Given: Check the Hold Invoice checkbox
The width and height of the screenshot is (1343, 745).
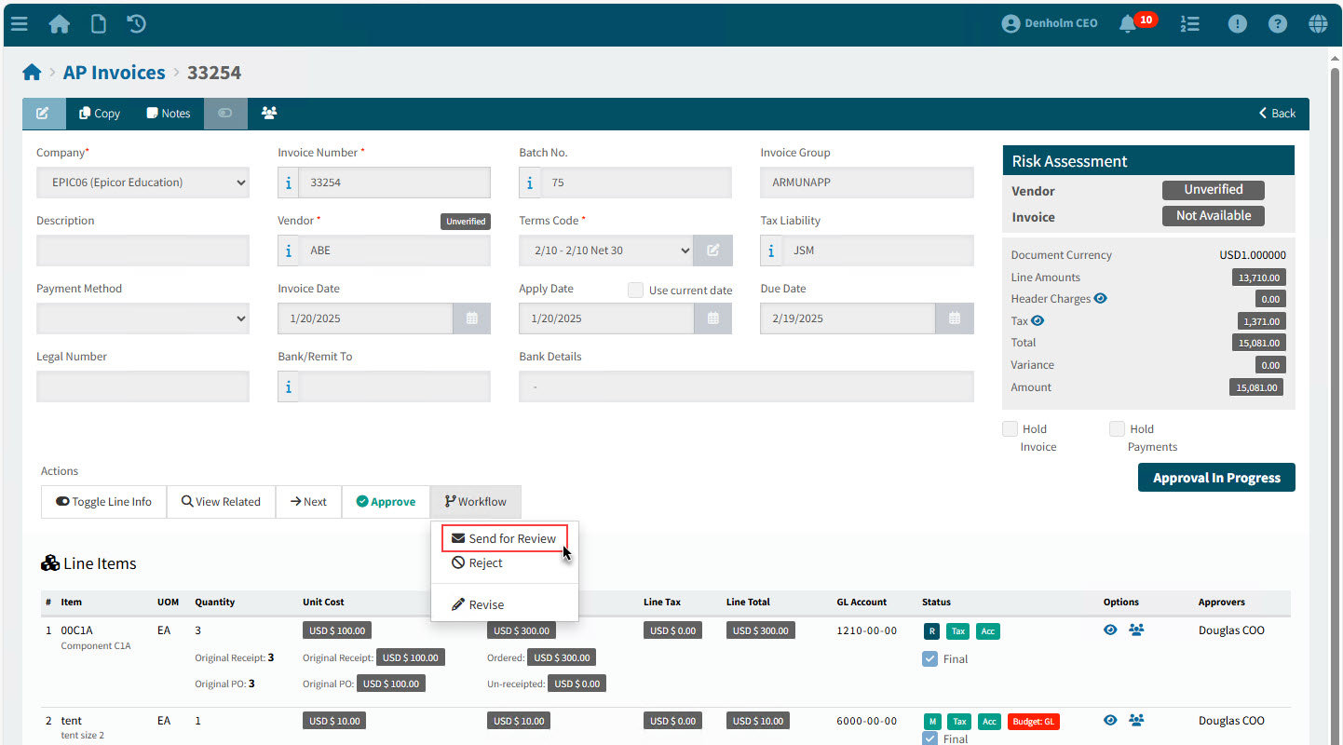Looking at the screenshot, I should (x=1010, y=429).
